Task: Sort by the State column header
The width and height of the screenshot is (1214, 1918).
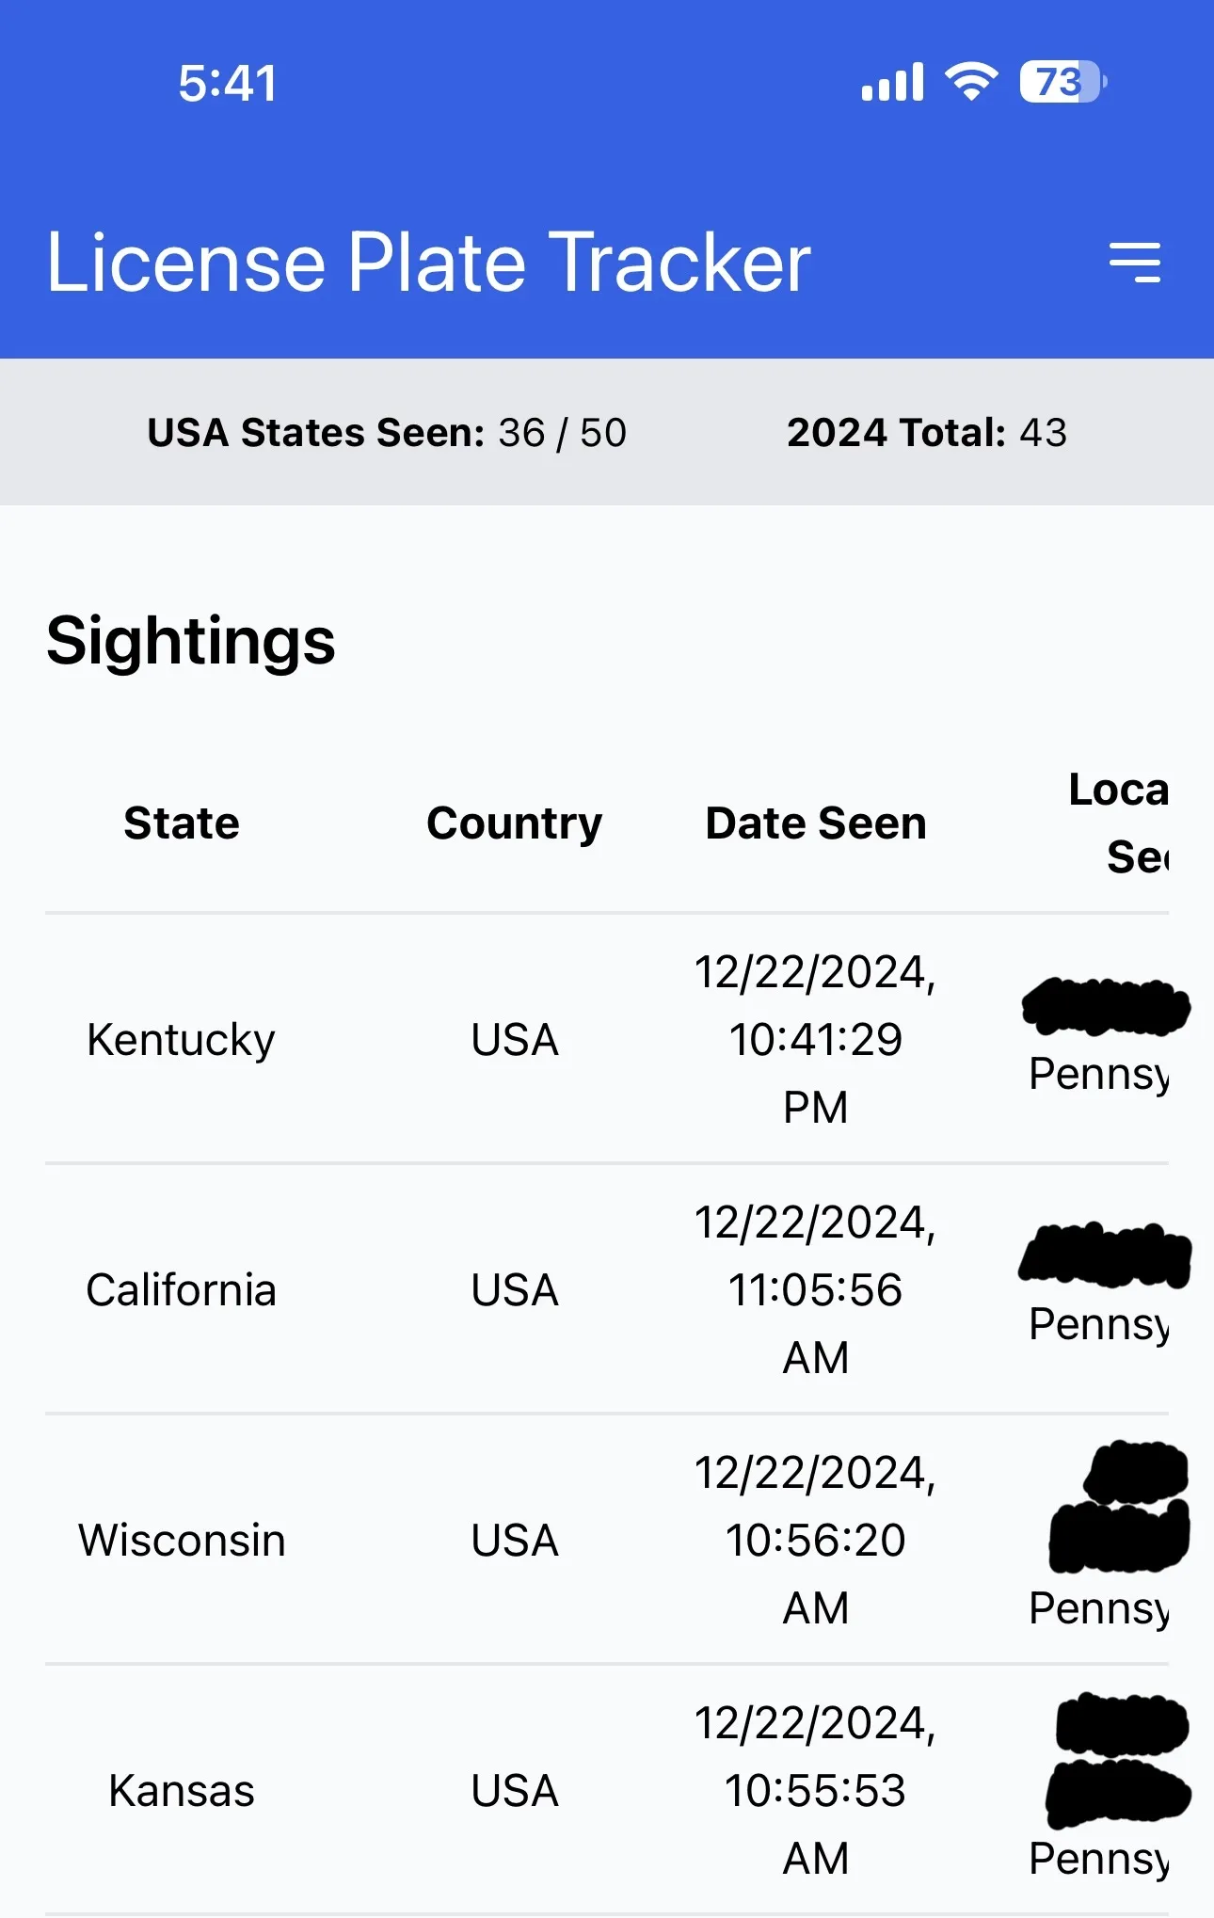Action: (182, 823)
